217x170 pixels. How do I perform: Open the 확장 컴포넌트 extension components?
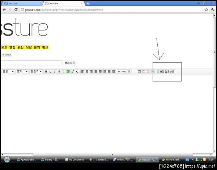165,71
